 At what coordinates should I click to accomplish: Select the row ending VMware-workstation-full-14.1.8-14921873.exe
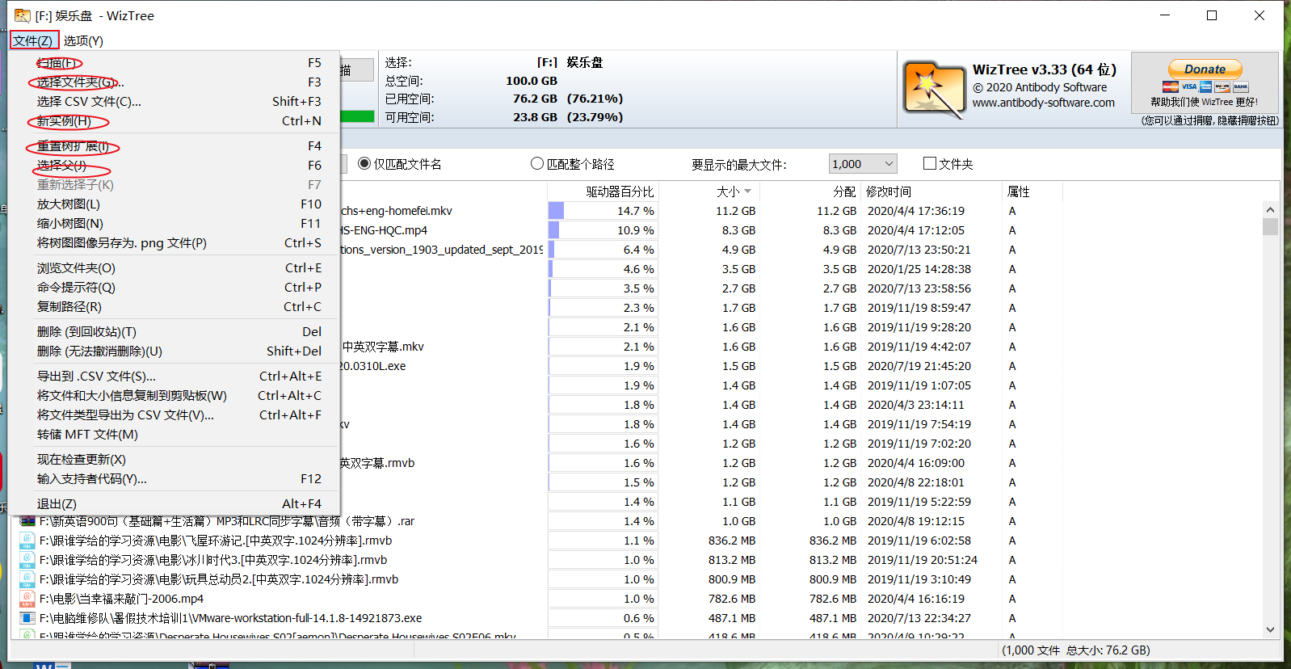(638, 618)
